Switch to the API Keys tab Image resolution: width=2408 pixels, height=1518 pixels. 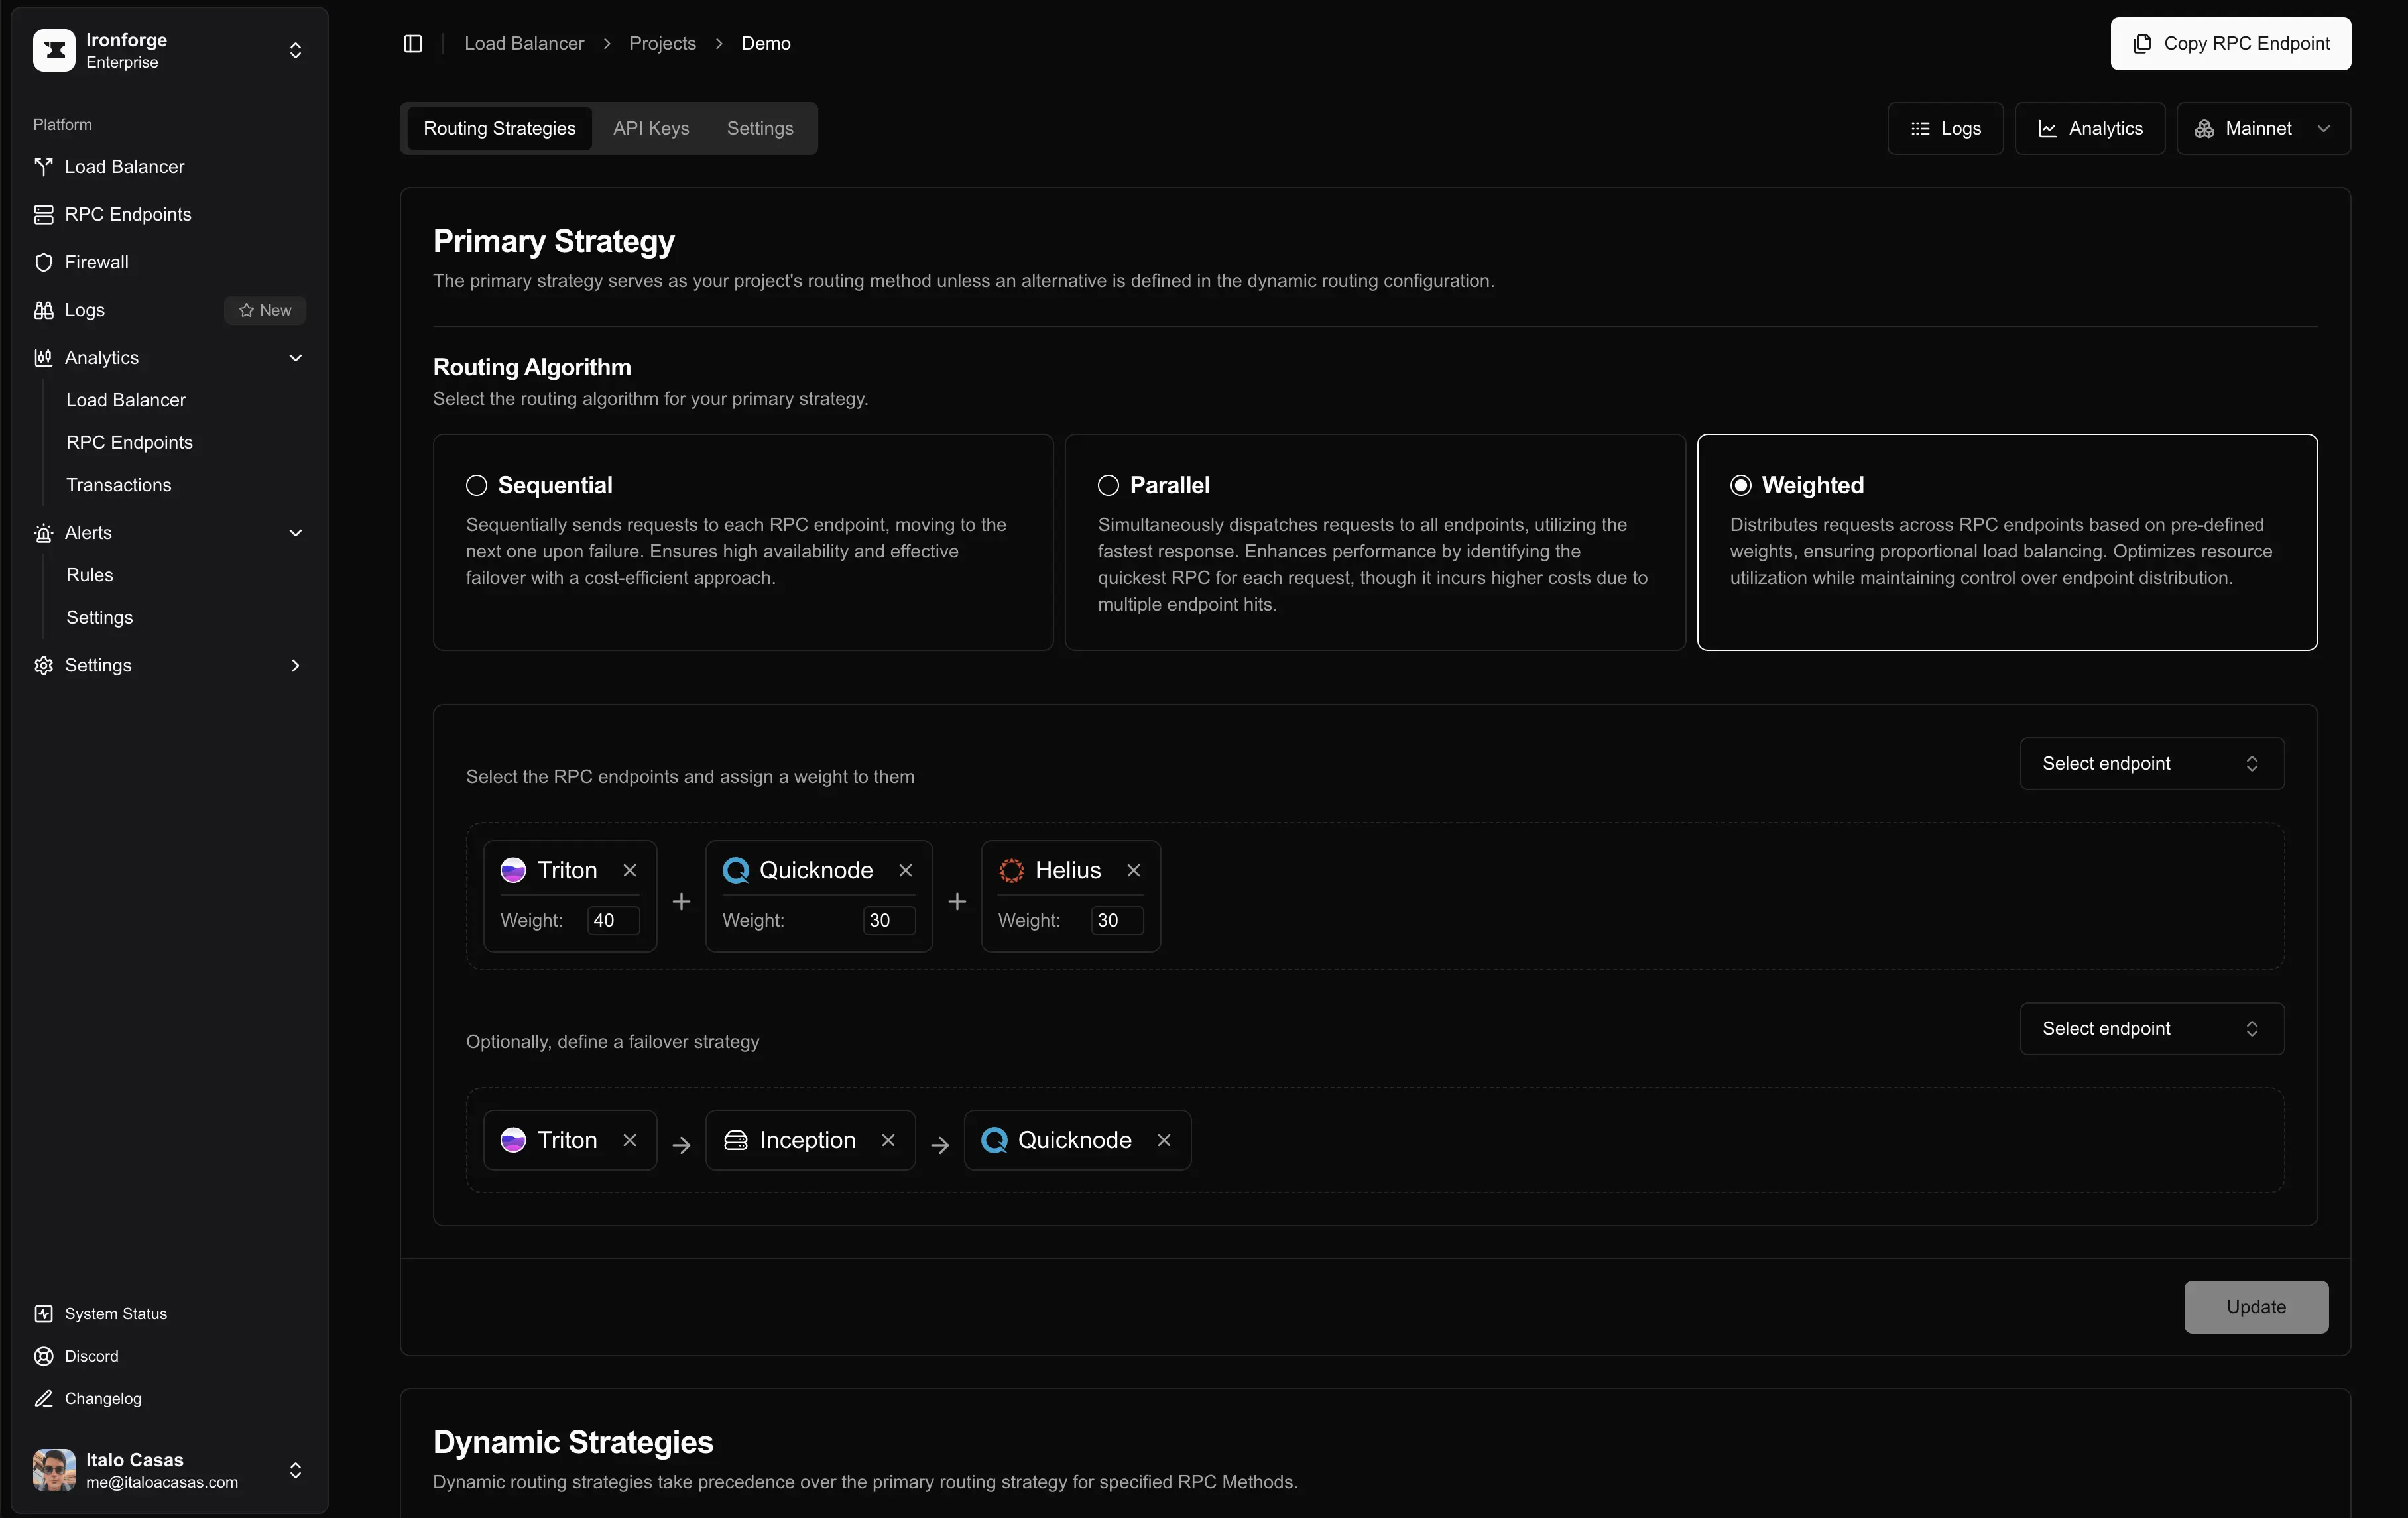click(651, 128)
